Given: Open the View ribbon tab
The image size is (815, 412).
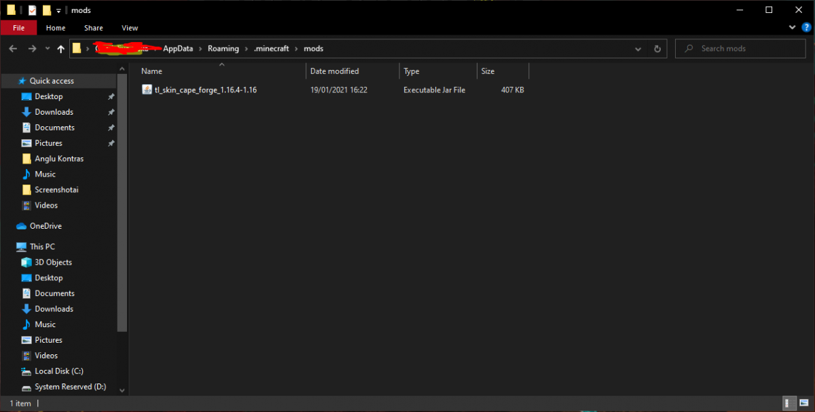Looking at the screenshot, I should pyautogui.click(x=130, y=28).
